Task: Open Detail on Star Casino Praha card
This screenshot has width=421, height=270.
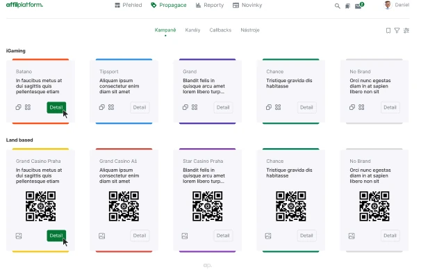Action: click(223, 236)
